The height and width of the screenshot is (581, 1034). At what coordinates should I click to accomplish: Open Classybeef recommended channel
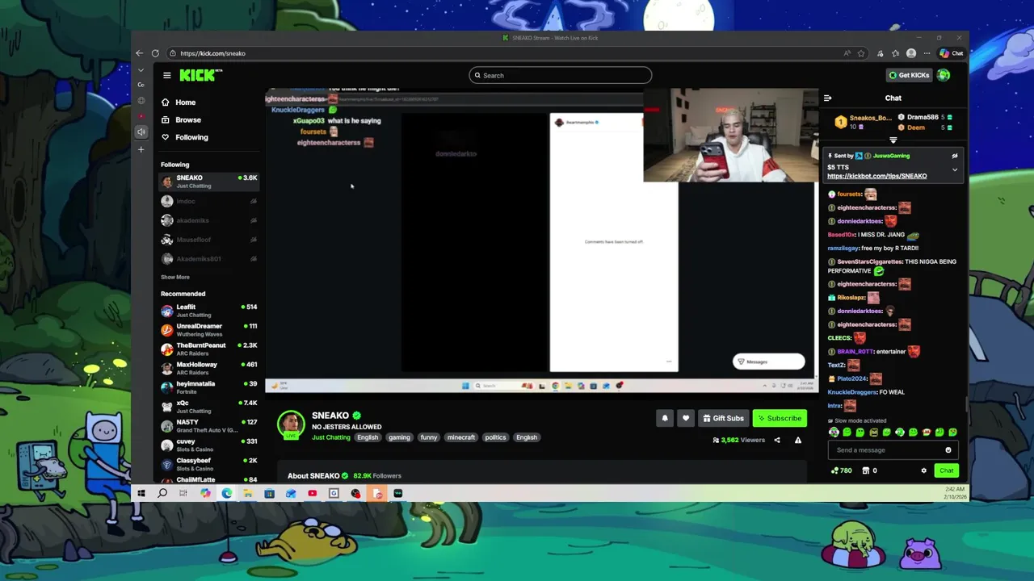[x=208, y=465]
